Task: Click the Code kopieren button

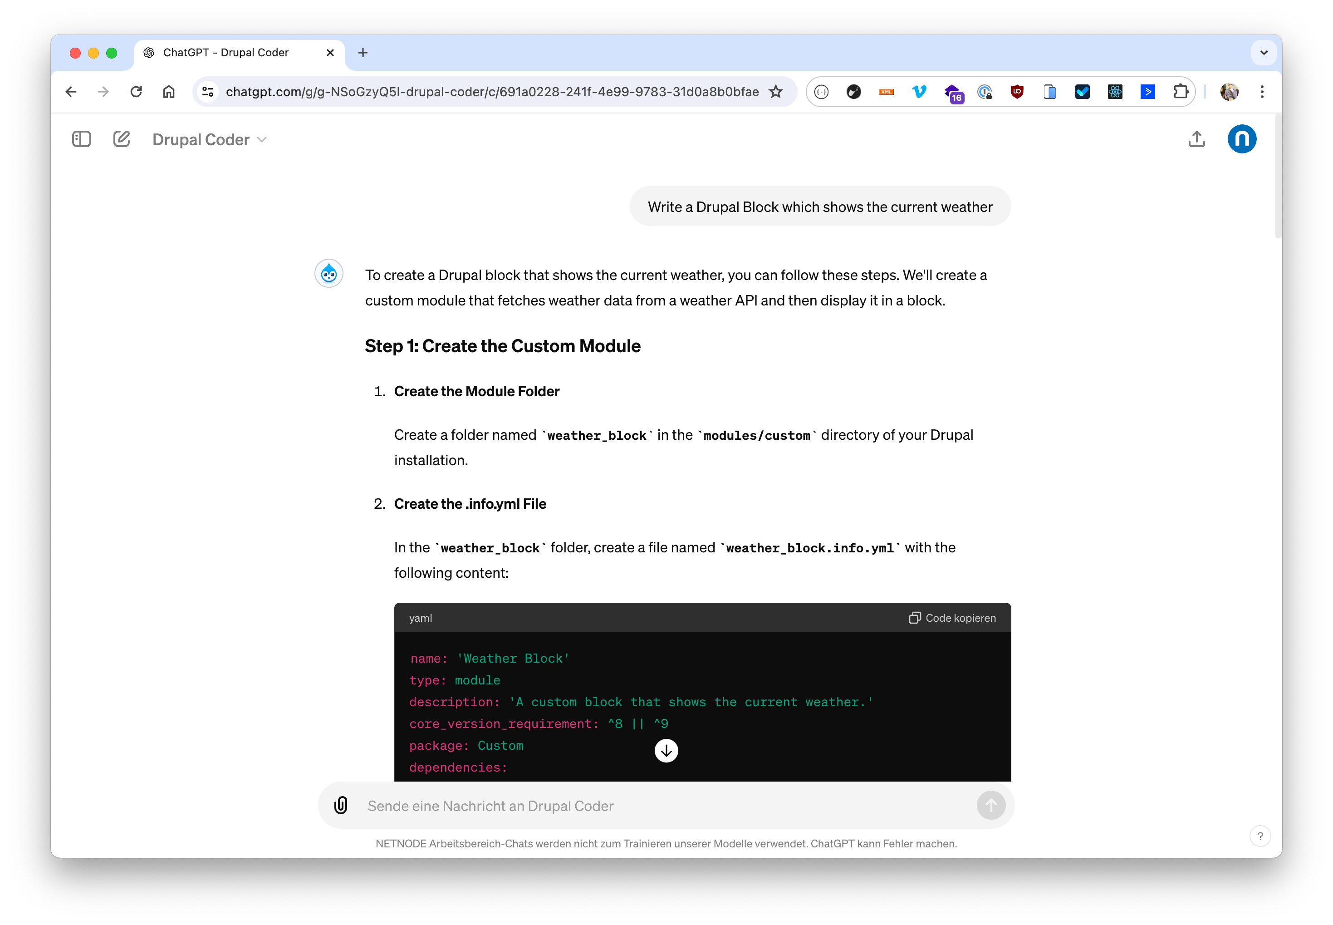Action: 952,618
